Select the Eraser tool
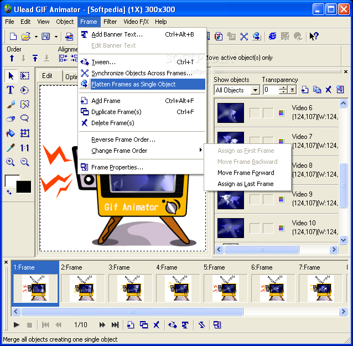353x346 pixels. tap(11, 118)
